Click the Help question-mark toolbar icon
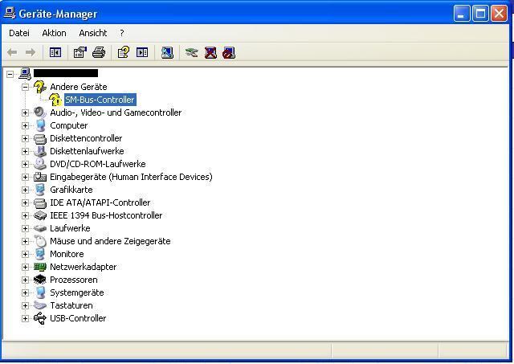The width and height of the screenshot is (514, 364). 124,52
